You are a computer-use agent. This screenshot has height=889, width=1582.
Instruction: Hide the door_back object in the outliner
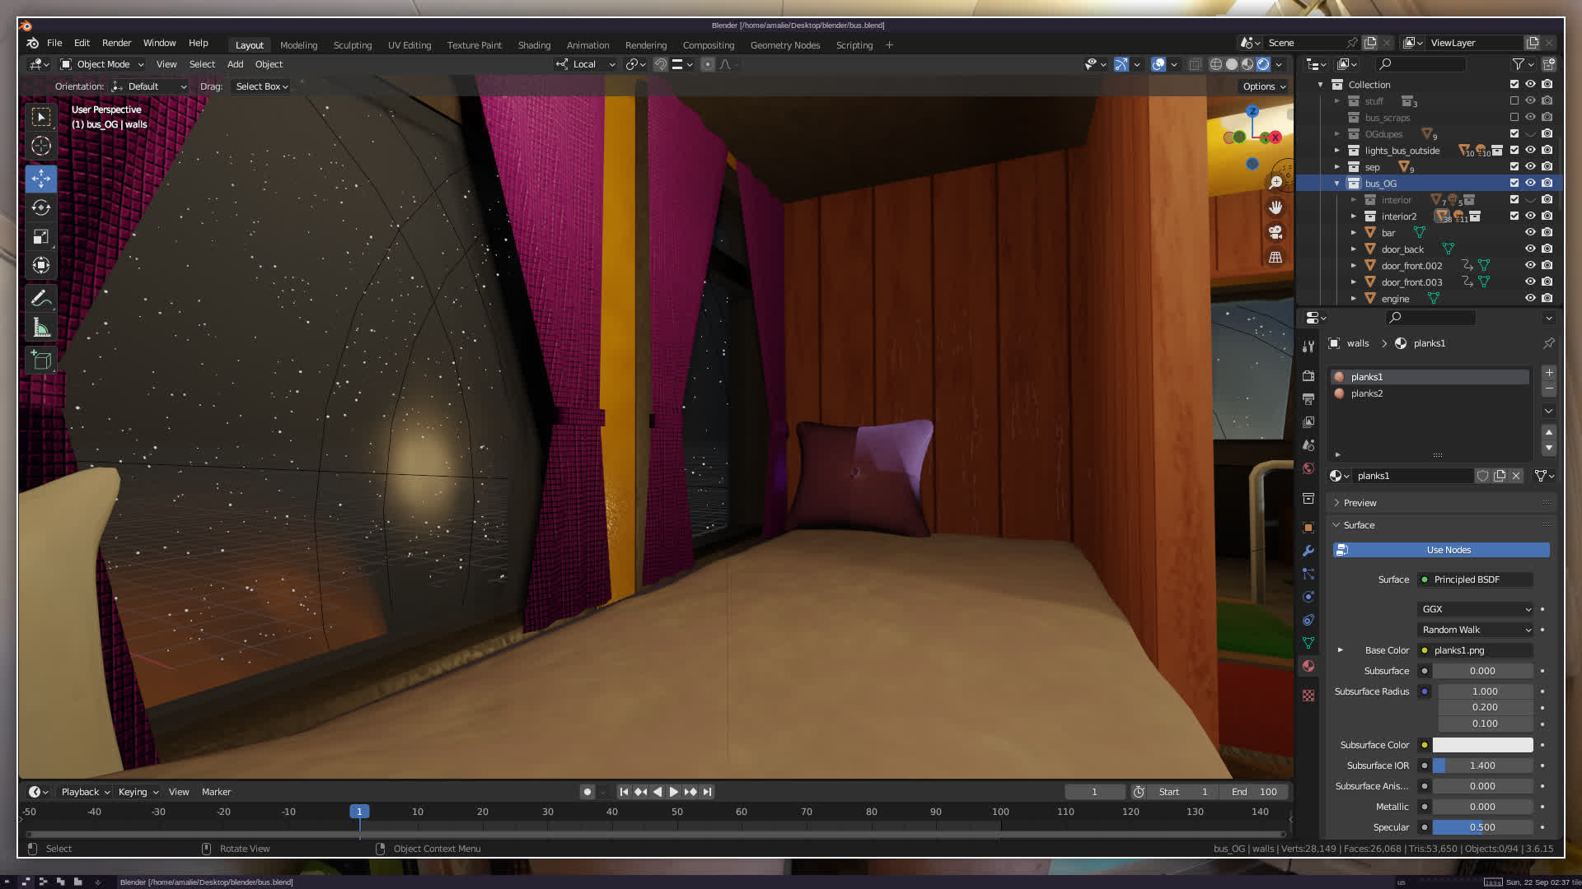[x=1530, y=249]
